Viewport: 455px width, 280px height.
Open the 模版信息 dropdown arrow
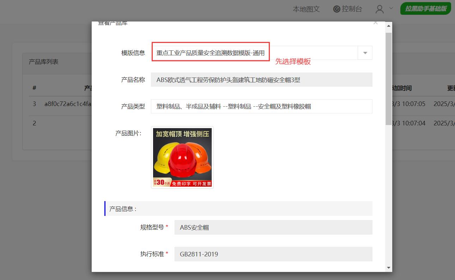click(365, 53)
